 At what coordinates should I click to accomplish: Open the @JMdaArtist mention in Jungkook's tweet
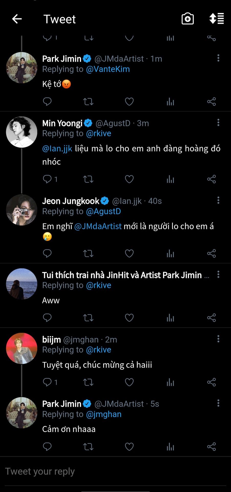click(98, 226)
